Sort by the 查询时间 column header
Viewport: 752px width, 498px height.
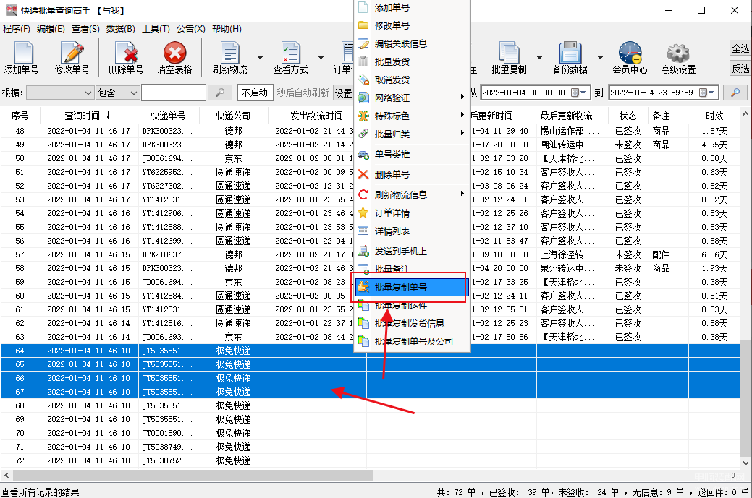click(89, 116)
